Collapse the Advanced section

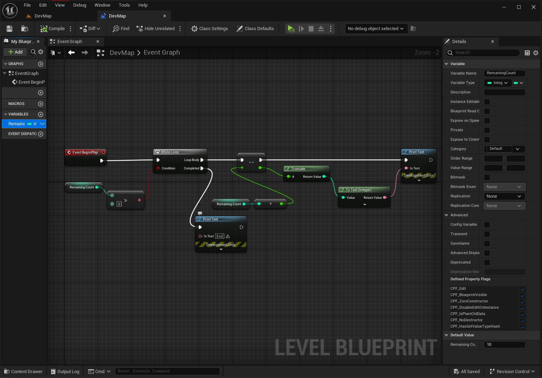(446, 215)
